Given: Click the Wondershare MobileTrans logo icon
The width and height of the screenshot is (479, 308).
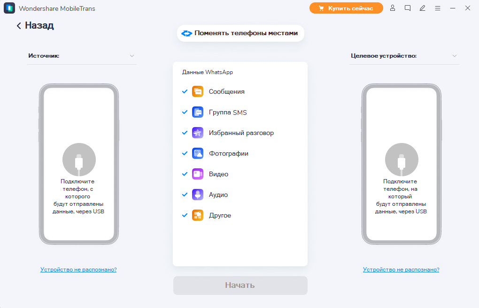Looking at the screenshot, I should tap(9, 8).
